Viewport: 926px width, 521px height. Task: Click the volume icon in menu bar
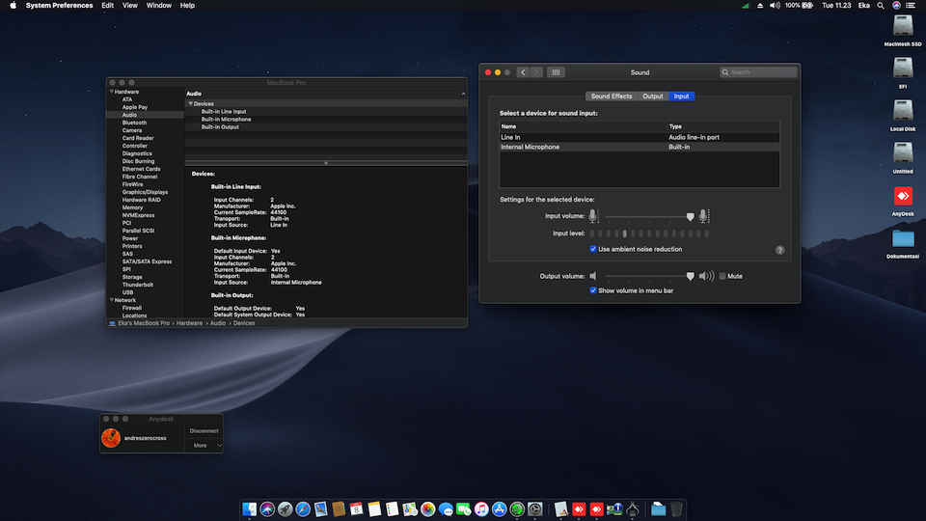click(x=775, y=6)
